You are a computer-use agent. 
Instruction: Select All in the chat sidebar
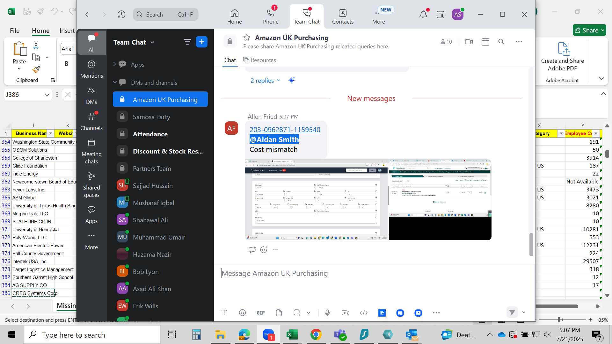[91, 43]
